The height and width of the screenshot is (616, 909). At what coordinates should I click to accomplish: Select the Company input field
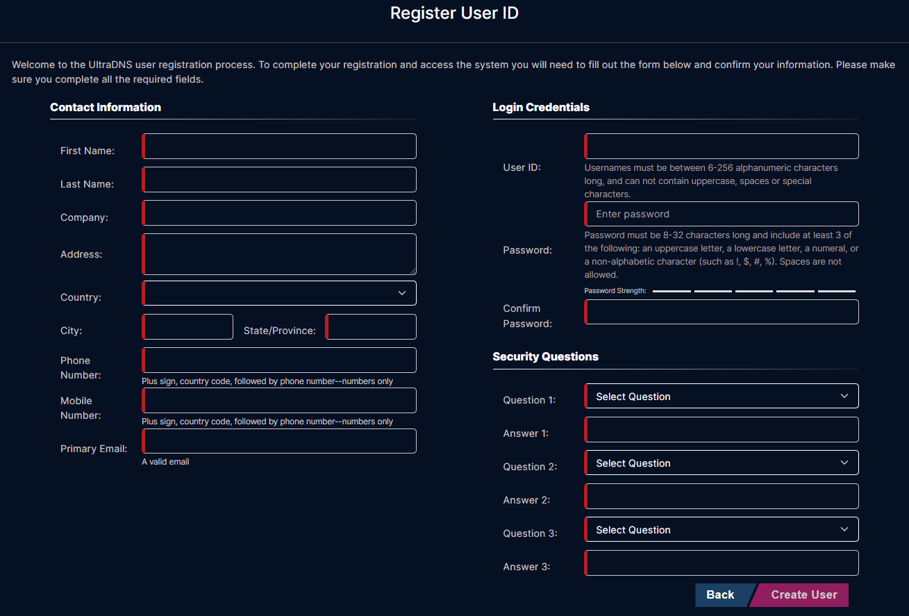(279, 213)
